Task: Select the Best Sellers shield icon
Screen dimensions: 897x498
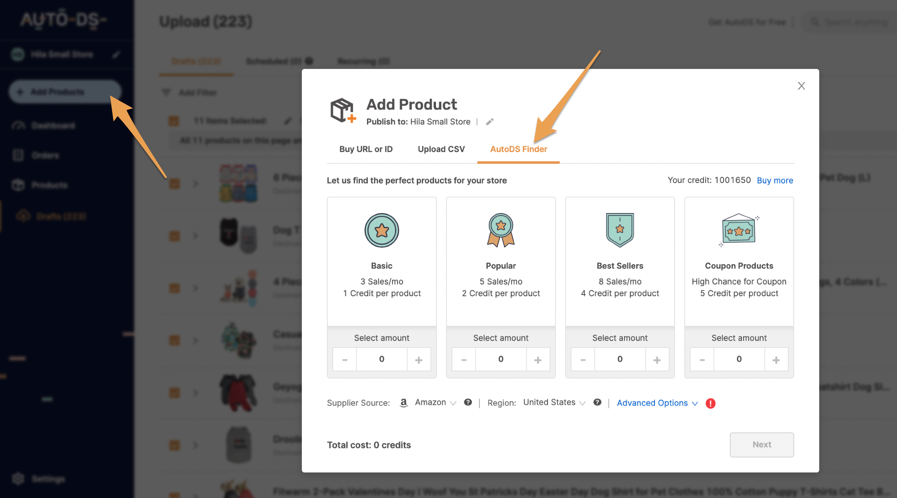Action: (x=620, y=230)
